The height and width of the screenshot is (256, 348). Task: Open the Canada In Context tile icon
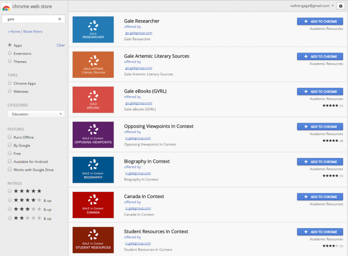coord(93,205)
